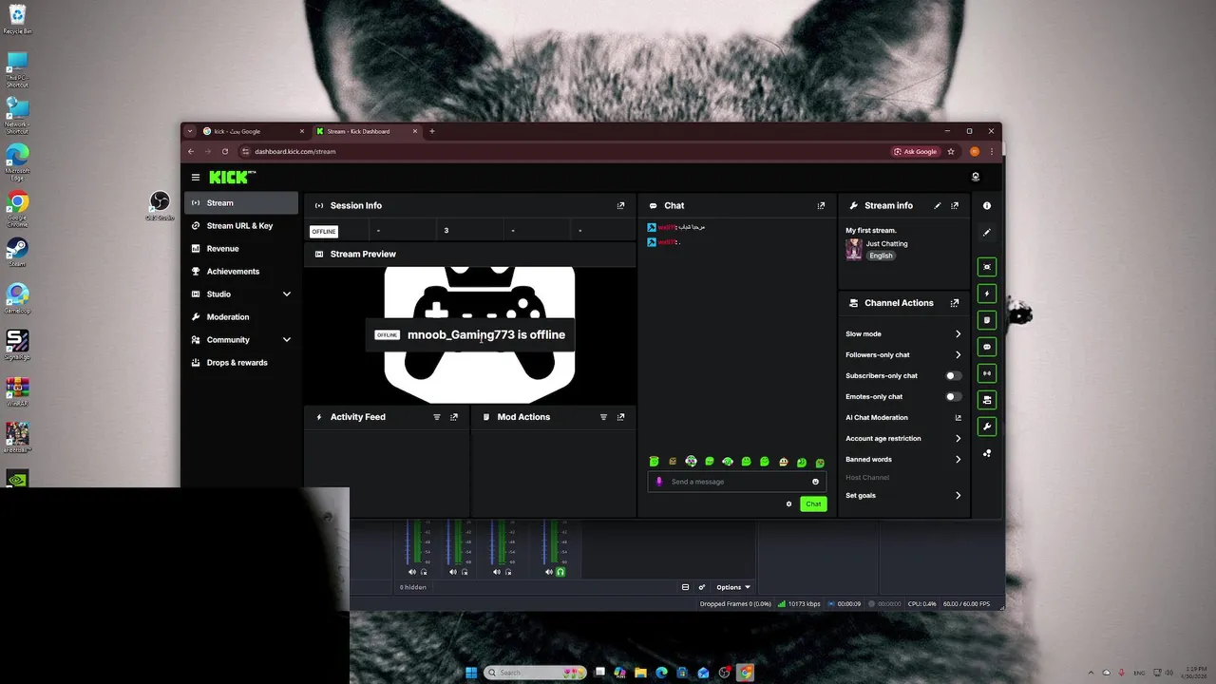Open the Moderation page

tap(241, 317)
